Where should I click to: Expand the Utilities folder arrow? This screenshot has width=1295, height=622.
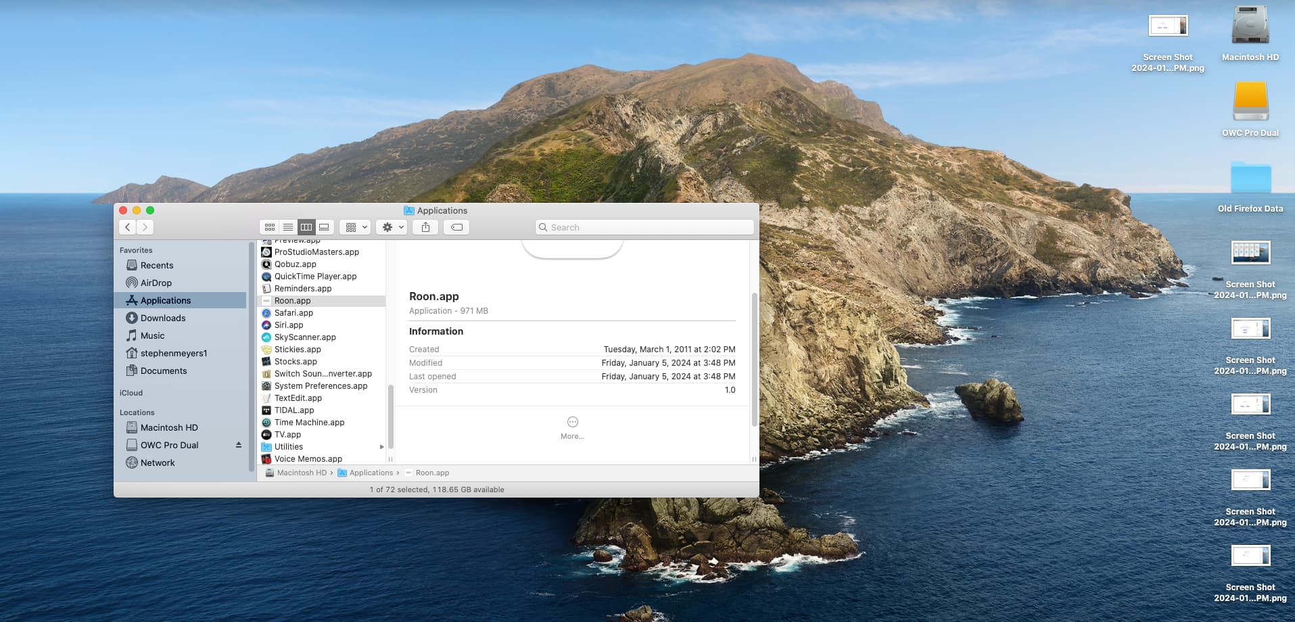coord(381,447)
